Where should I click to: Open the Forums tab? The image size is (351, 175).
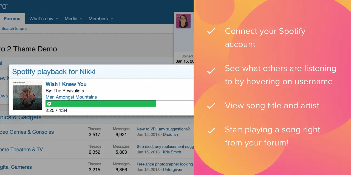pos(12,19)
